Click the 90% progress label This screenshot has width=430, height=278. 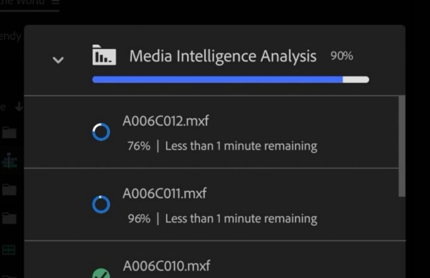click(x=342, y=56)
